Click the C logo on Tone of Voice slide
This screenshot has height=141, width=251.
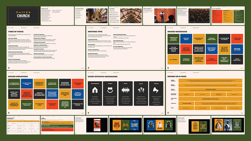pyautogui.click(x=9, y=68)
